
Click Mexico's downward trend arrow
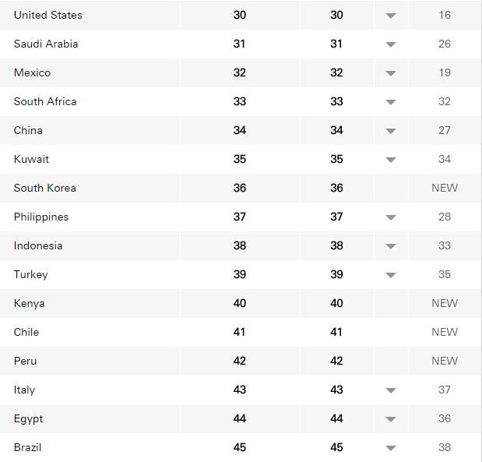(x=391, y=73)
